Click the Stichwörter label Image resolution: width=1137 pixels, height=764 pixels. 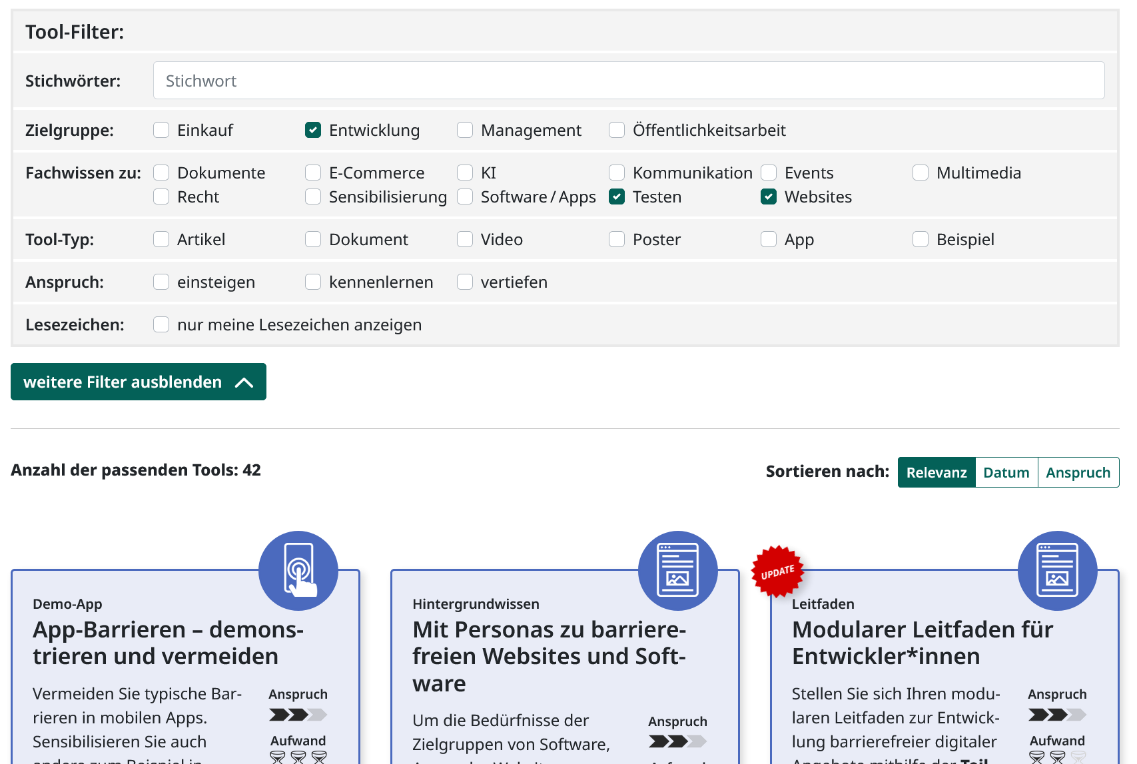[x=73, y=81]
